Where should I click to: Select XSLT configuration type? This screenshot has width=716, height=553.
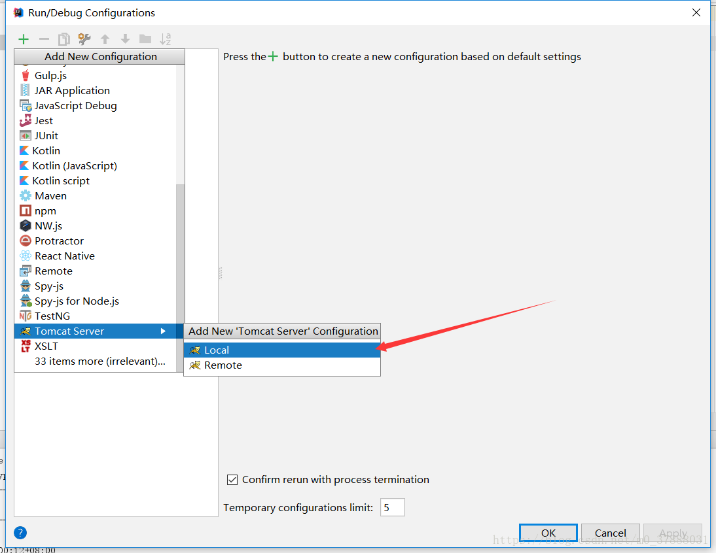(x=95, y=346)
